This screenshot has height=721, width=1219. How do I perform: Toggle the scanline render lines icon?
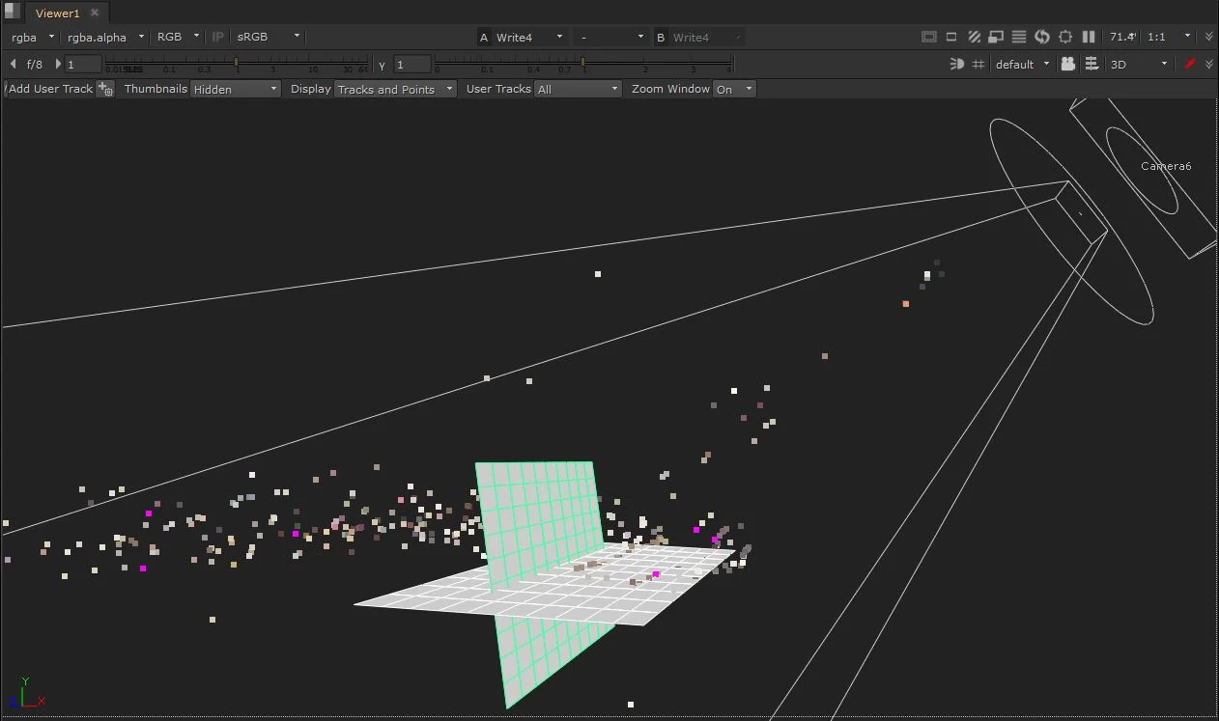(1019, 37)
